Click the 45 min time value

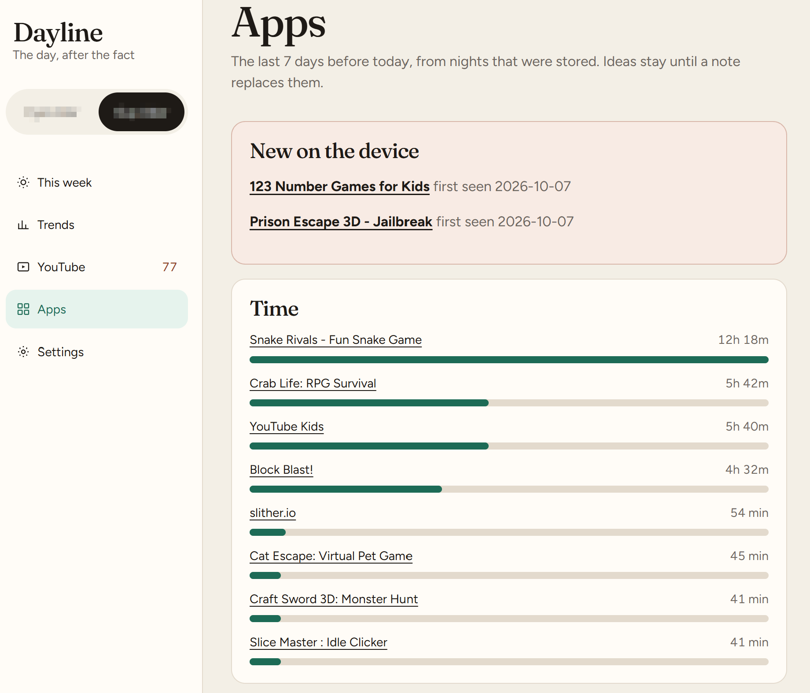(749, 556)
